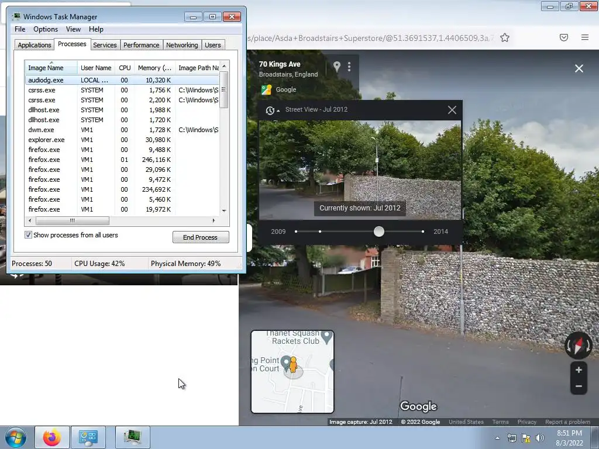Open Options menu in Task Manager

[46, 29]
